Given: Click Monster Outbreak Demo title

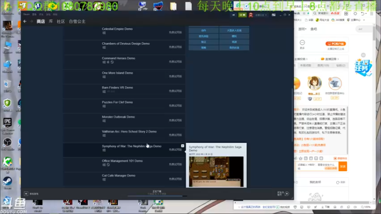Looking at the screenshot, I should click(x=118, y=117).
